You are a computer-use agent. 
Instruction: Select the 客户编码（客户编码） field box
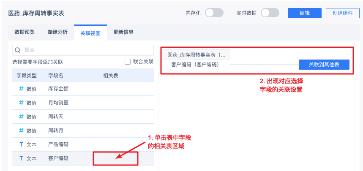coord(195,65)
